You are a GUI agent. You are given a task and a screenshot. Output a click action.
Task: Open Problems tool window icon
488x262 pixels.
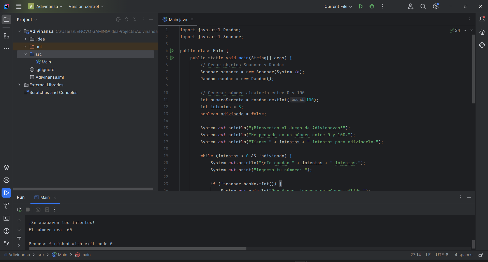(x=6, y=231)
